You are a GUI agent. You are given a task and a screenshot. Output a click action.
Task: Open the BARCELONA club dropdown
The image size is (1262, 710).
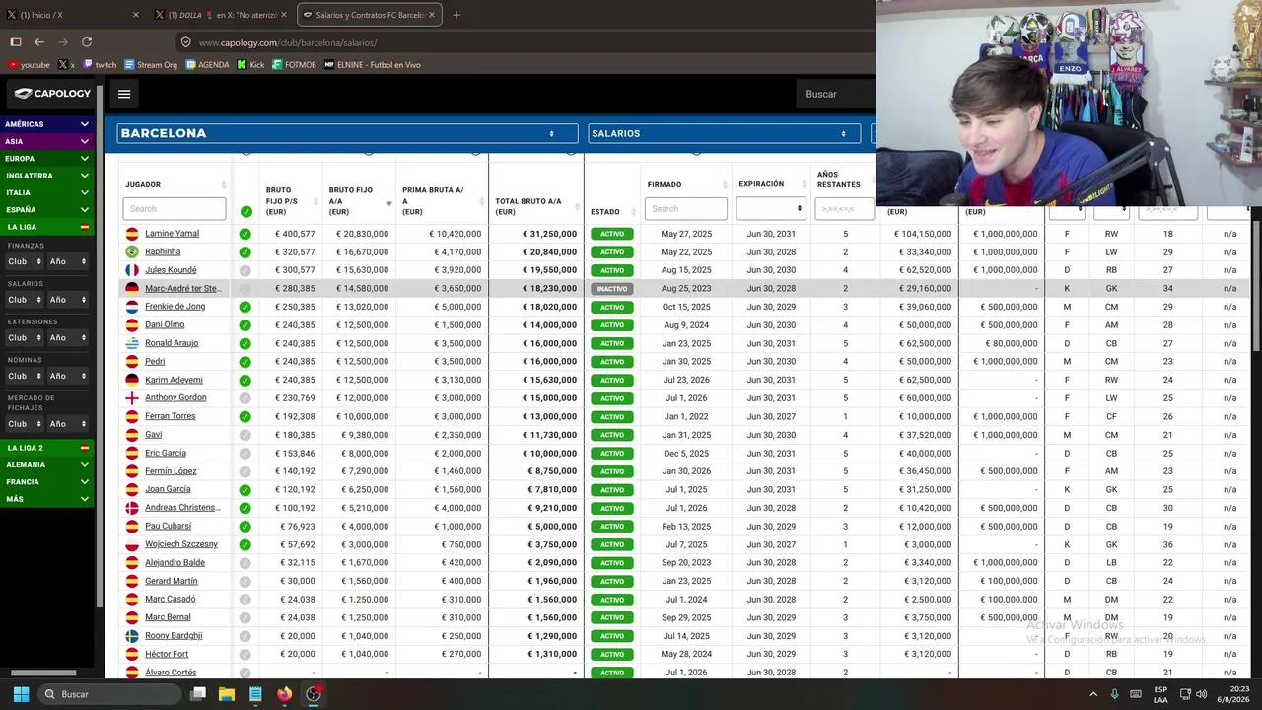[x=347, y=133]
